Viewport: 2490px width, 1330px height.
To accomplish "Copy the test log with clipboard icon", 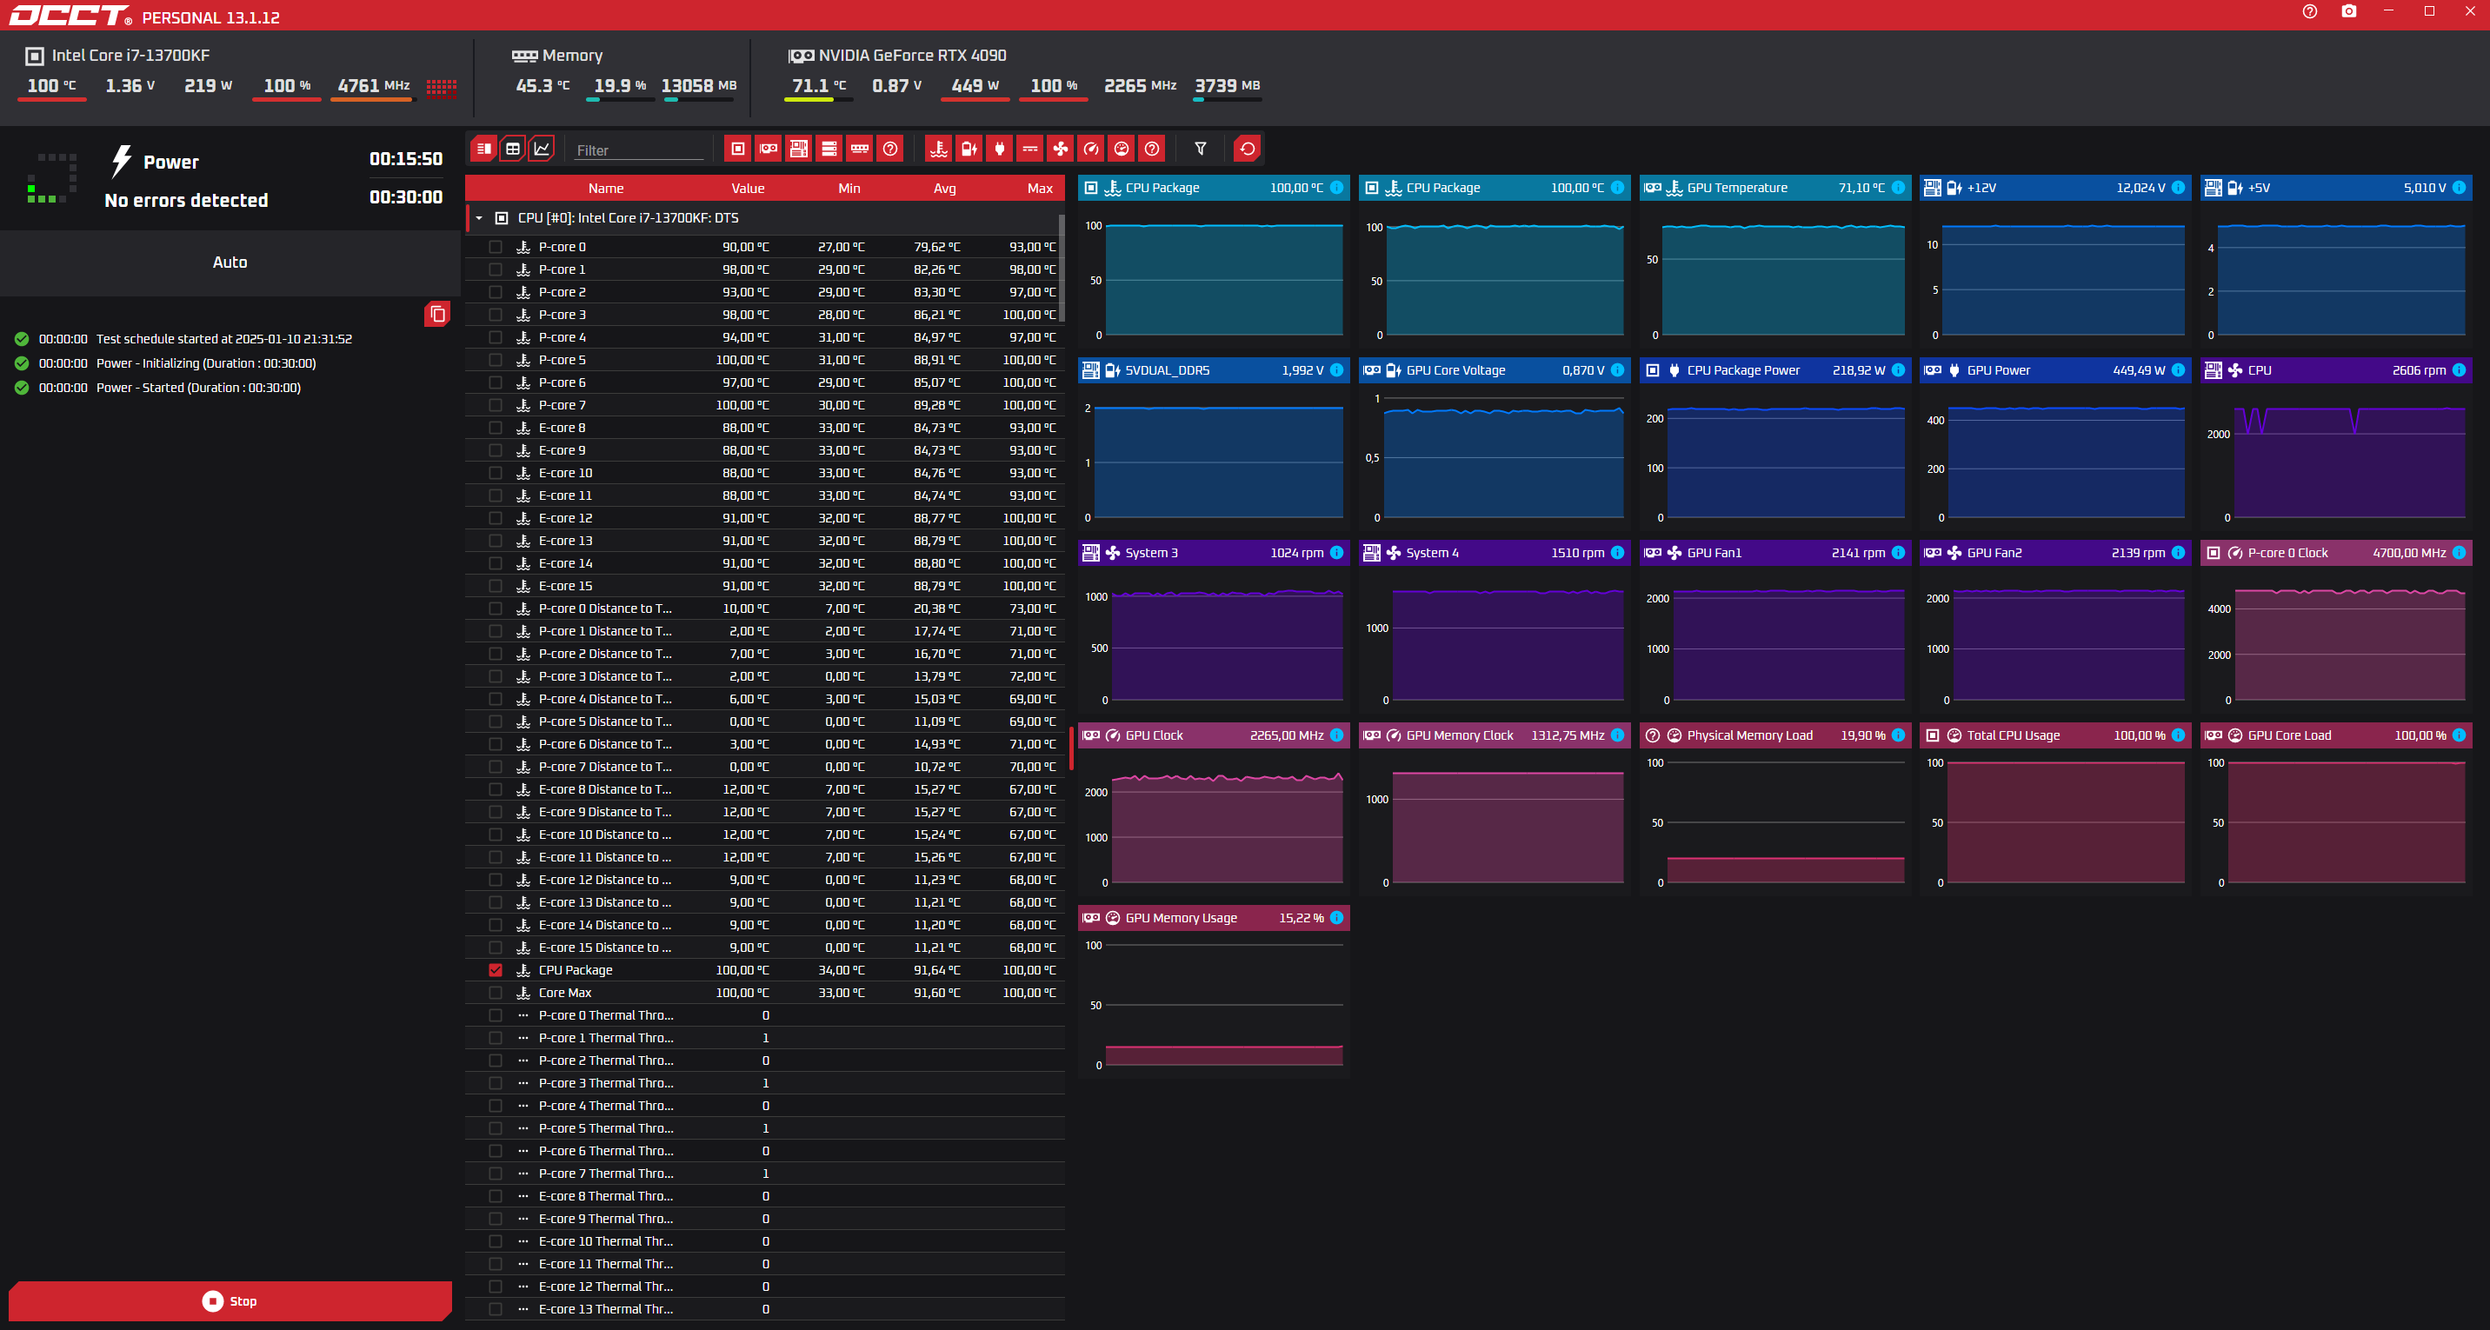I will click(437, 314).
